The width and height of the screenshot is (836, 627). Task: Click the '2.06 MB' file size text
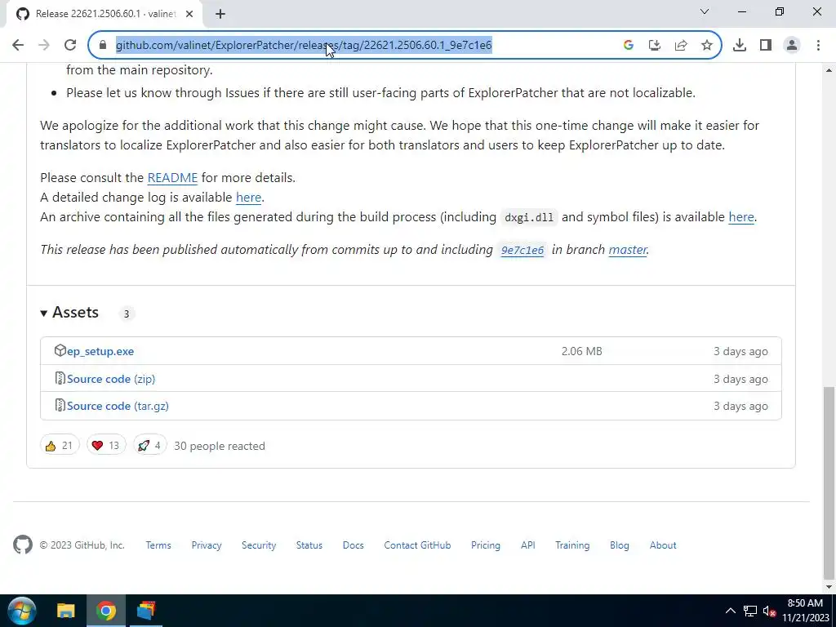[x=581, y=351]
